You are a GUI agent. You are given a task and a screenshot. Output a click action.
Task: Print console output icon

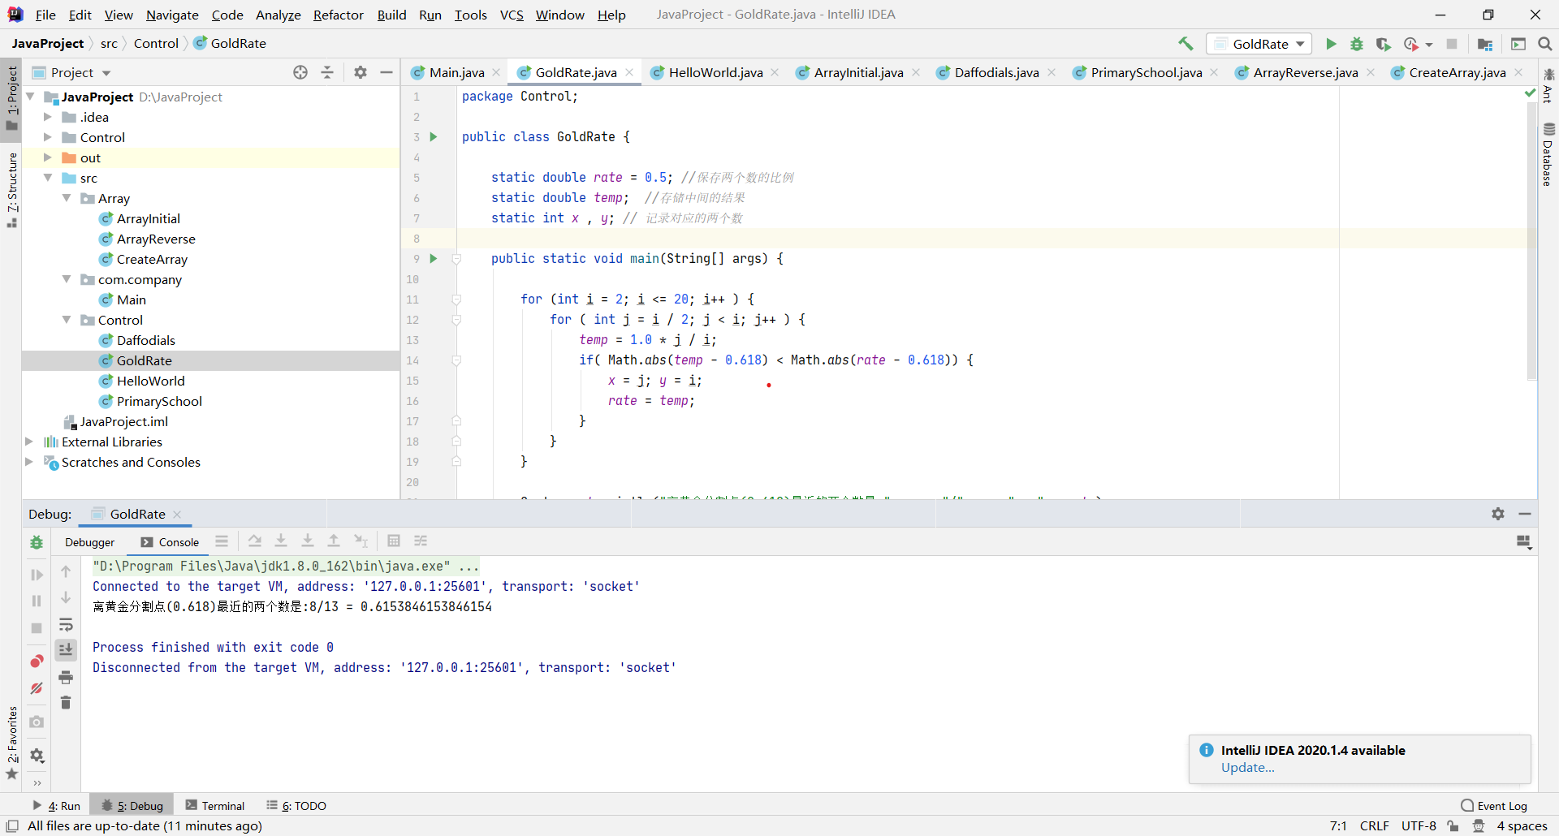coord(66,676)
